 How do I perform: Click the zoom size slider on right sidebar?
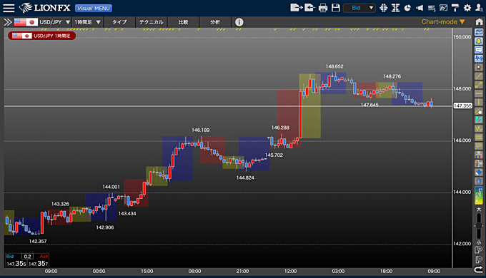[479, 225]
